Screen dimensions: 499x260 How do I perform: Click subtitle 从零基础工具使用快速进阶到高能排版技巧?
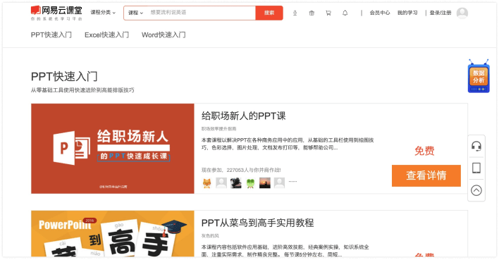pyautogui.click(x=82, y=90)
